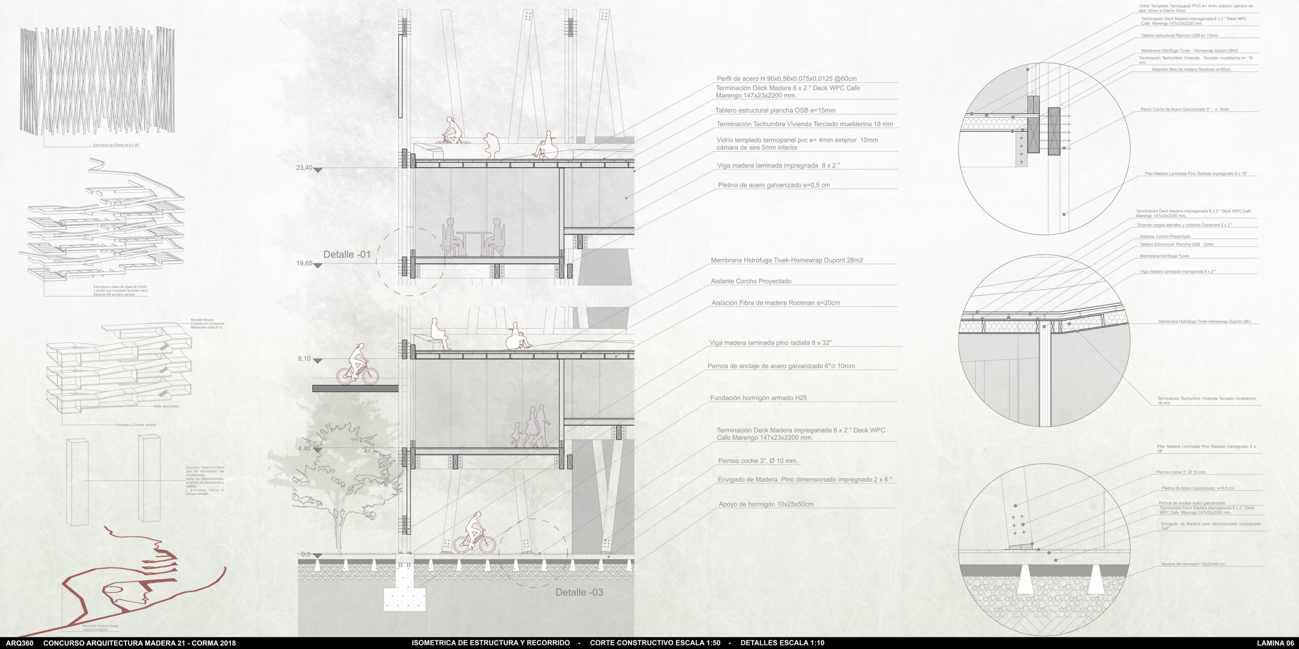Click the family of three walking figures
1299x649 pixels.
(x=531, y=427)
